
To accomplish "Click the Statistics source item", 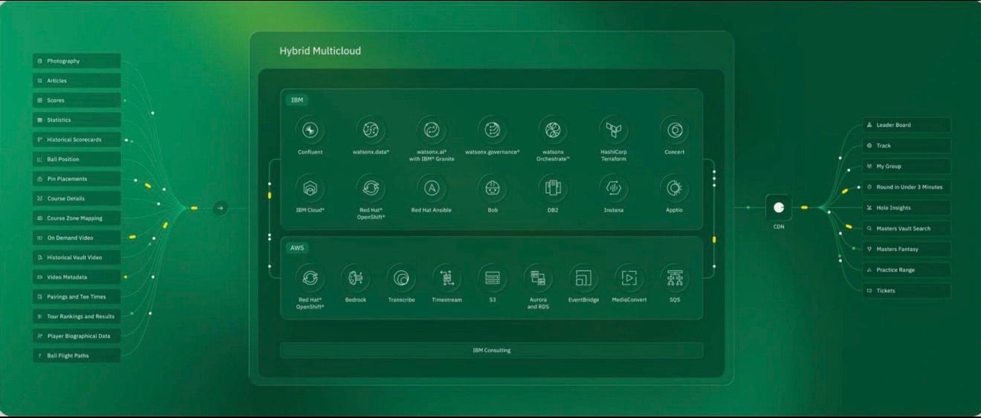I will (x=77, y=120).
